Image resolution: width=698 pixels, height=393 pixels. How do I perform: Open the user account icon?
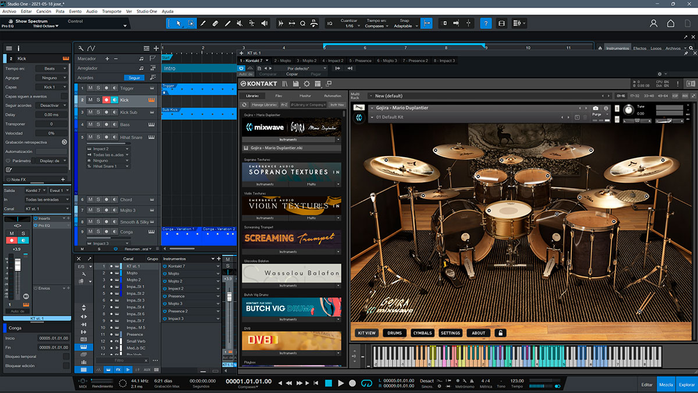click(654, 23)
